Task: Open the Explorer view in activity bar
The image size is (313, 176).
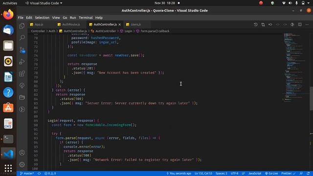Action: click(x=22, y=26)
